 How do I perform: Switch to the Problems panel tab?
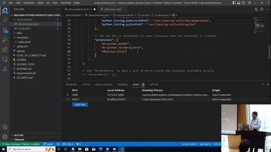[x=72, y=84]
